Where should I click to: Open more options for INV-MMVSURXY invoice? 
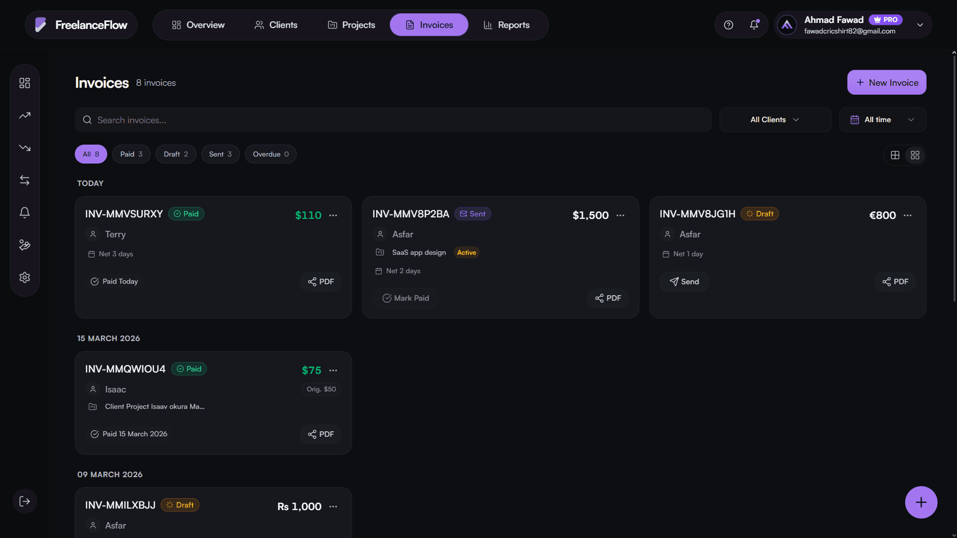click(x=333, y=215)
